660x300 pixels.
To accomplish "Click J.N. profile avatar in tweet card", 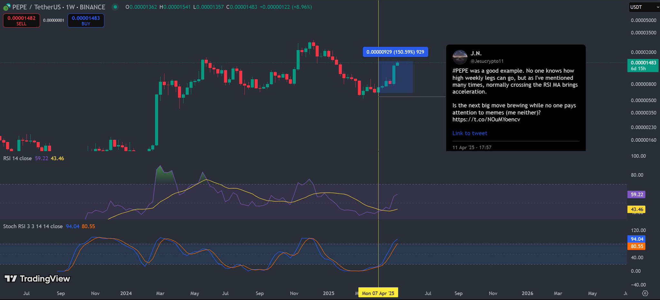I will click(460, 57).
